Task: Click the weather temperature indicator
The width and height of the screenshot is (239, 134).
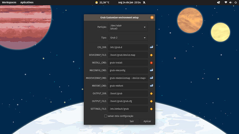Action: (x=102, y=2)
